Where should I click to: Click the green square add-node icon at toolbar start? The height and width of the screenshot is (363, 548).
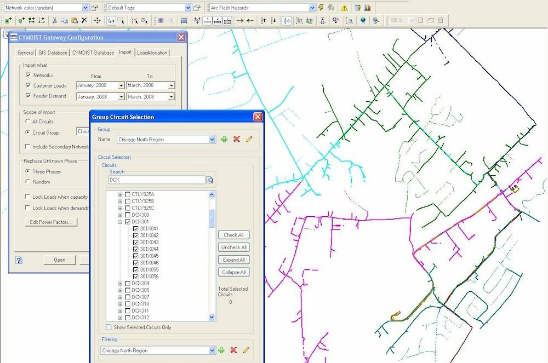click(8, 21)
